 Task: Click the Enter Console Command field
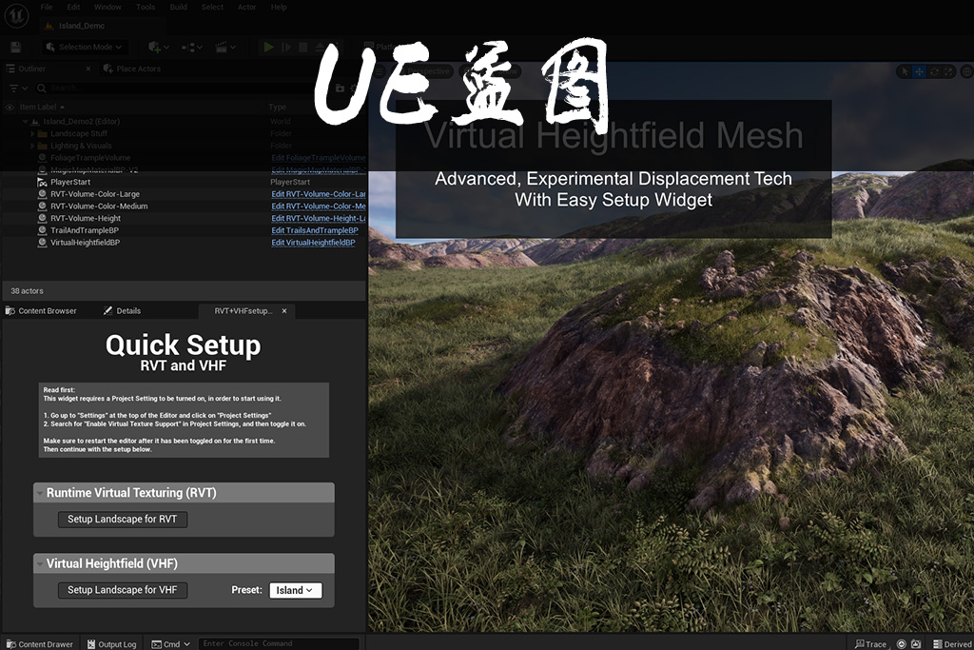click(x=278, y=643)
